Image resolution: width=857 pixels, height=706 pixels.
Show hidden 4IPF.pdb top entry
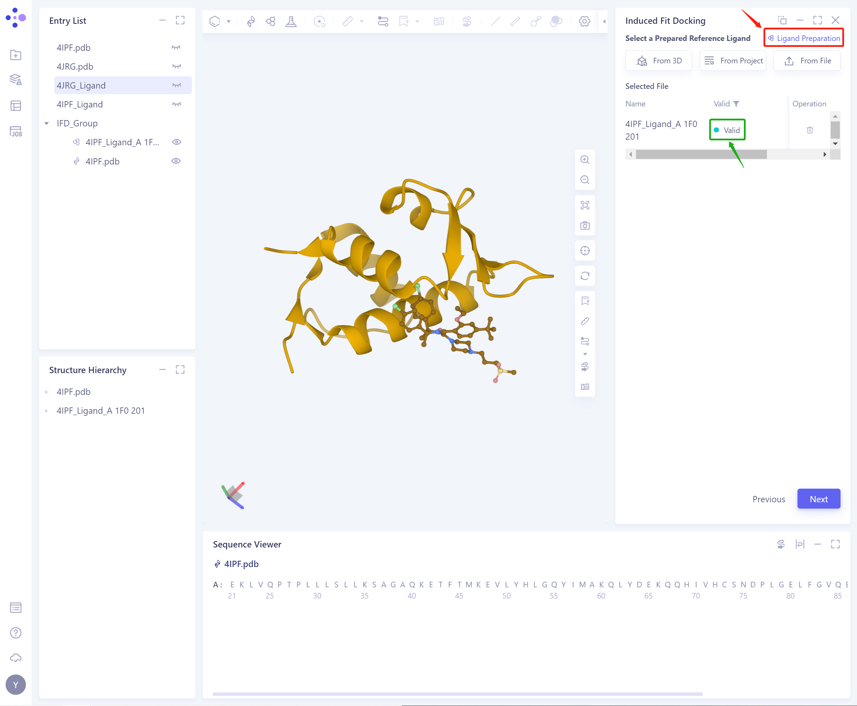[x=176, y=48]
